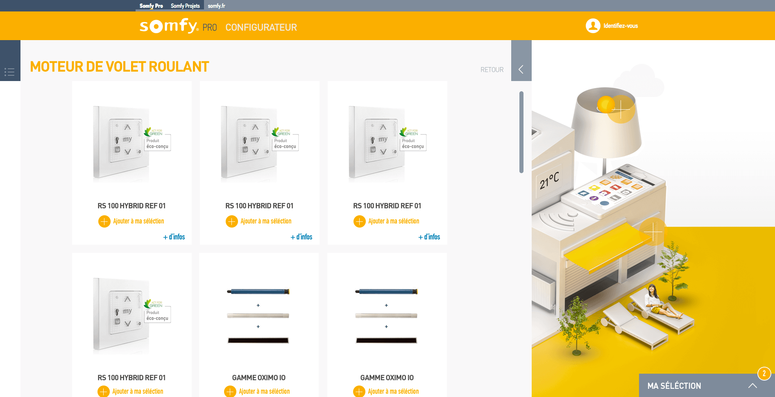This screenshot has height=397, width=775.
Task: Click plus icon of fourth RS 100 HYBRID card
Action: click(x=104, y=392)
